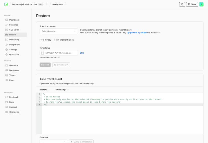208x143 pixels.
Task: Click the FREE plan badge
Action: coord(41,4)
